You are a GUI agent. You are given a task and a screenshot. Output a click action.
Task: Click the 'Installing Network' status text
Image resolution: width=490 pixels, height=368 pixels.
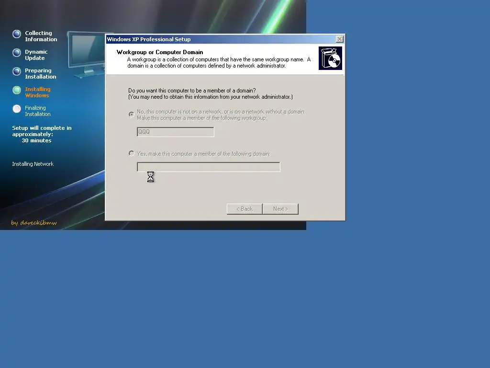coord(33,164)
